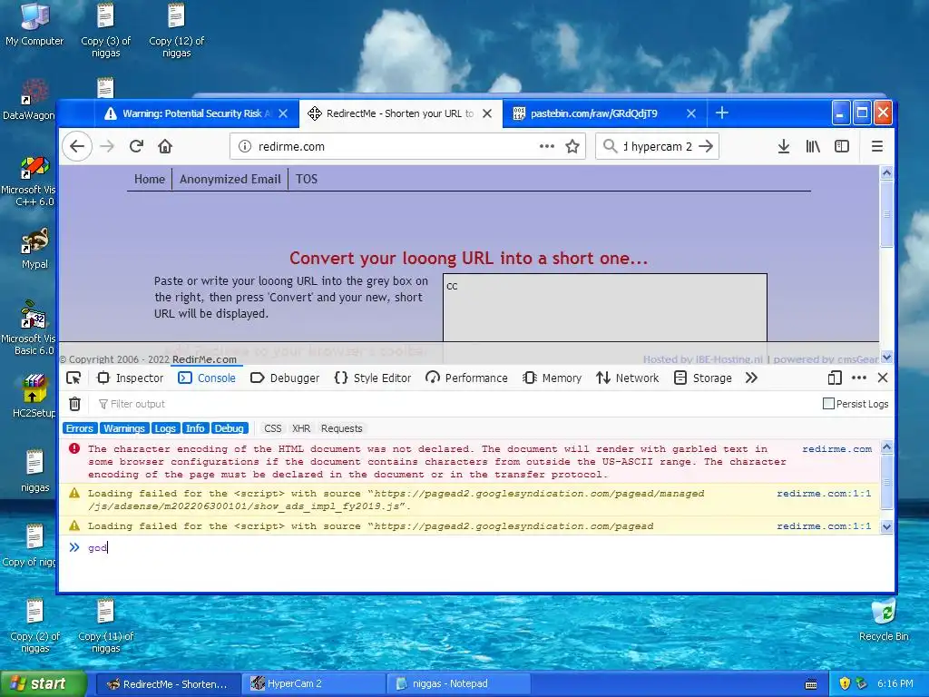Toggle the Logs console filter
929x697 pixels.
pos(165,428)
